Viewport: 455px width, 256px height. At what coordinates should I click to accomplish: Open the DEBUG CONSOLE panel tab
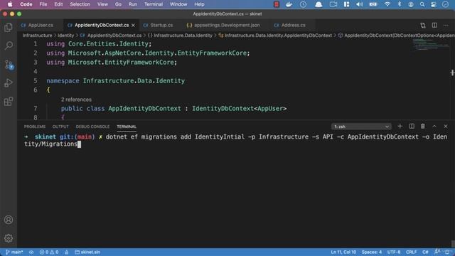92,127
